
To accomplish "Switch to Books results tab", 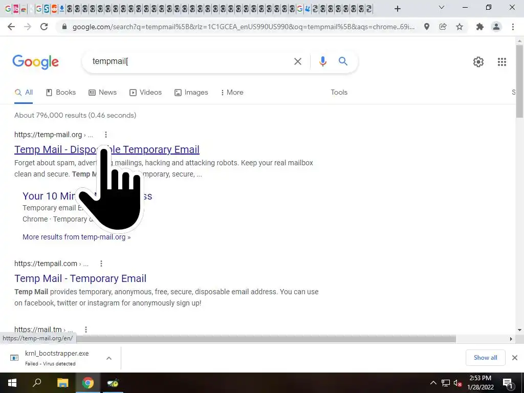I will [61, 93].
